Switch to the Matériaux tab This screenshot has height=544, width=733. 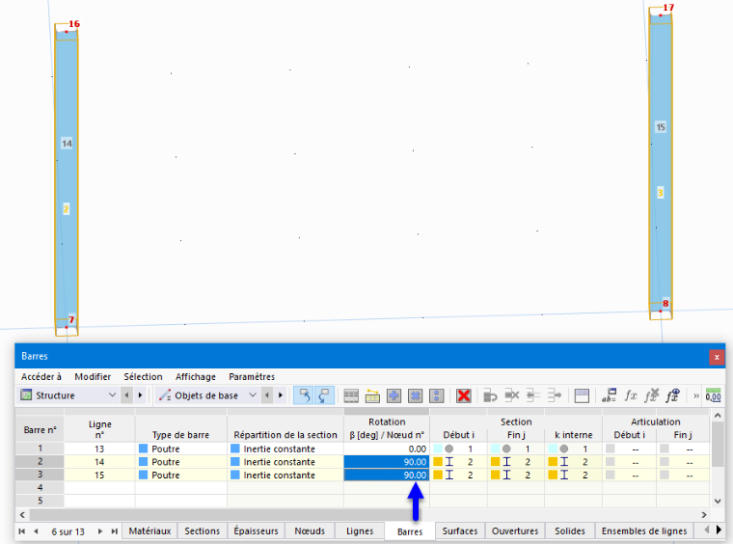click(x=149, y=530)
